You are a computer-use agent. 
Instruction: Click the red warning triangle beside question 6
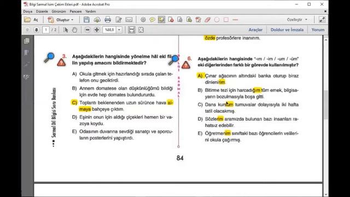coord(186,65)
